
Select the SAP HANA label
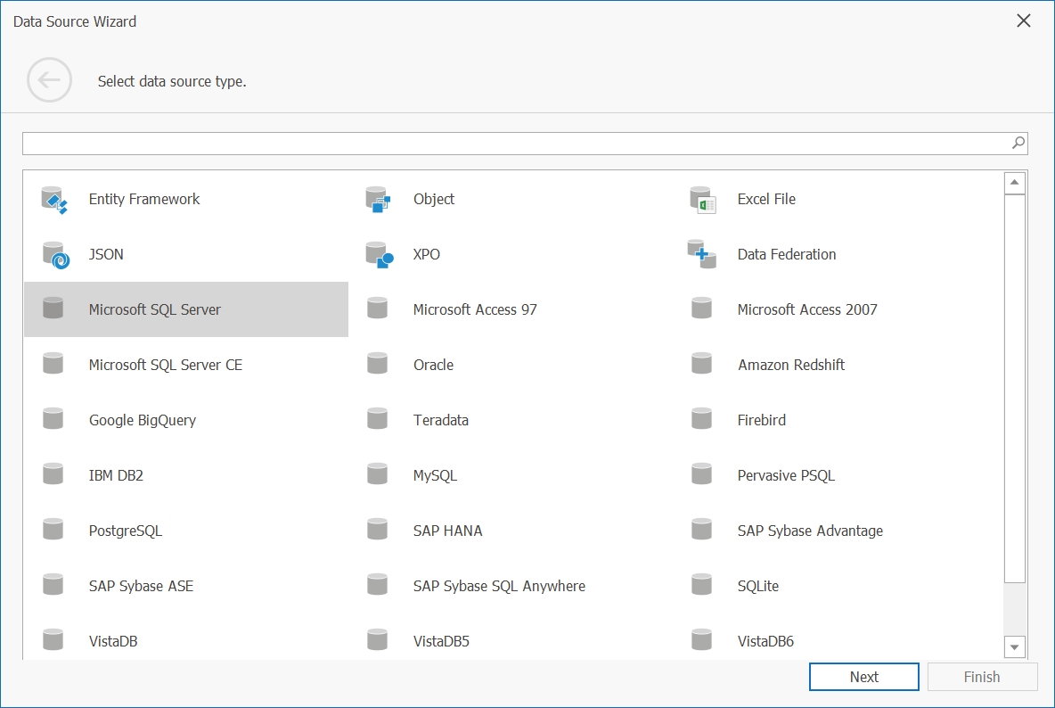[x=447, y=531]
